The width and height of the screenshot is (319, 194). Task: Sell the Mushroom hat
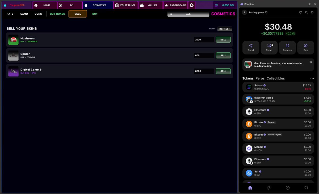point(223,40)
